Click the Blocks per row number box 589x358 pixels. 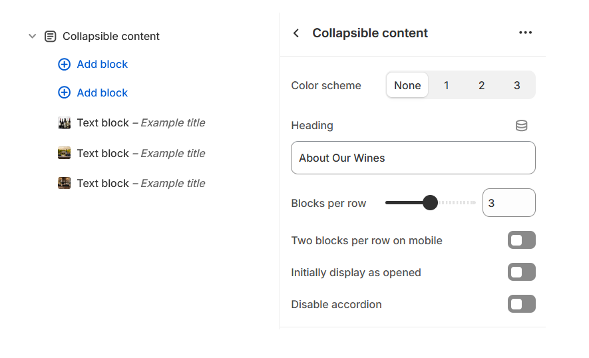tap(508, 203)
